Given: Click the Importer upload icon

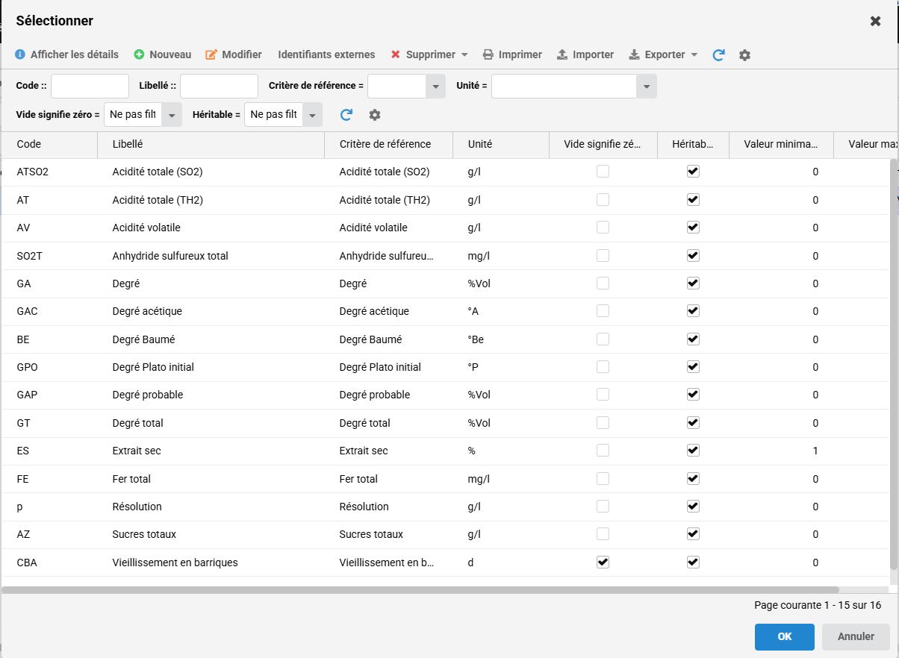Looking at the screenshot, I should pos(562,54).
